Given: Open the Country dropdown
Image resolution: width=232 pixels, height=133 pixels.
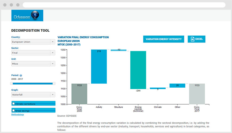Looking at the screenshot, I should point(33,42).
